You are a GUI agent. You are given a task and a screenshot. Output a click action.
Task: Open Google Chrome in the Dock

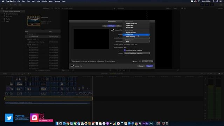pyautogui.click(x=68, y=124)
